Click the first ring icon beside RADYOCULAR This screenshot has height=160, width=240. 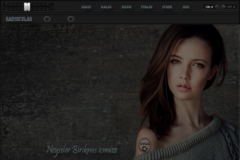click(47, 19)
